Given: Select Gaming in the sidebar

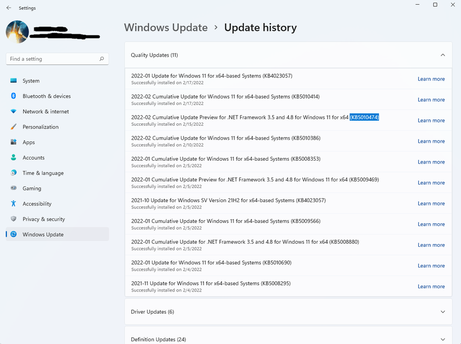Looking at the screenshot, I should click(57, 188).
